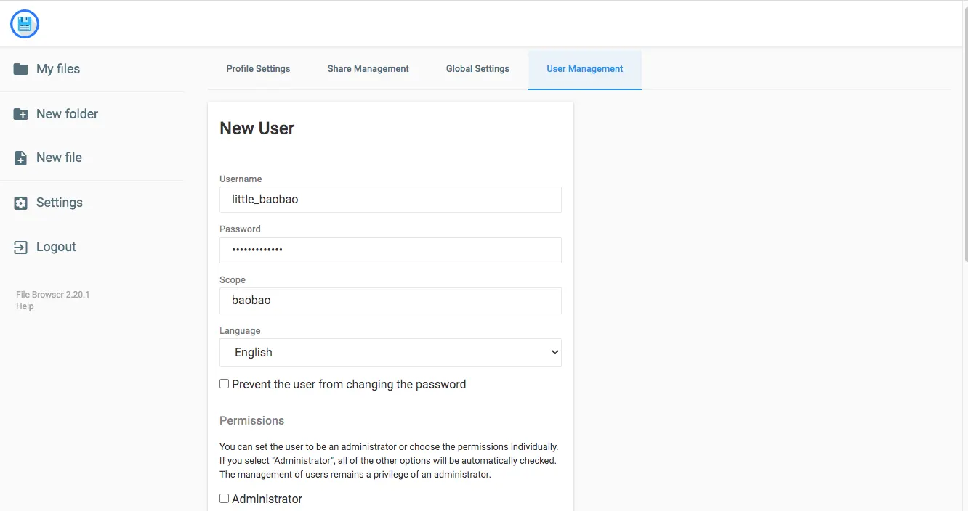Switch to the Profile Settings tab

pos(258,69)
